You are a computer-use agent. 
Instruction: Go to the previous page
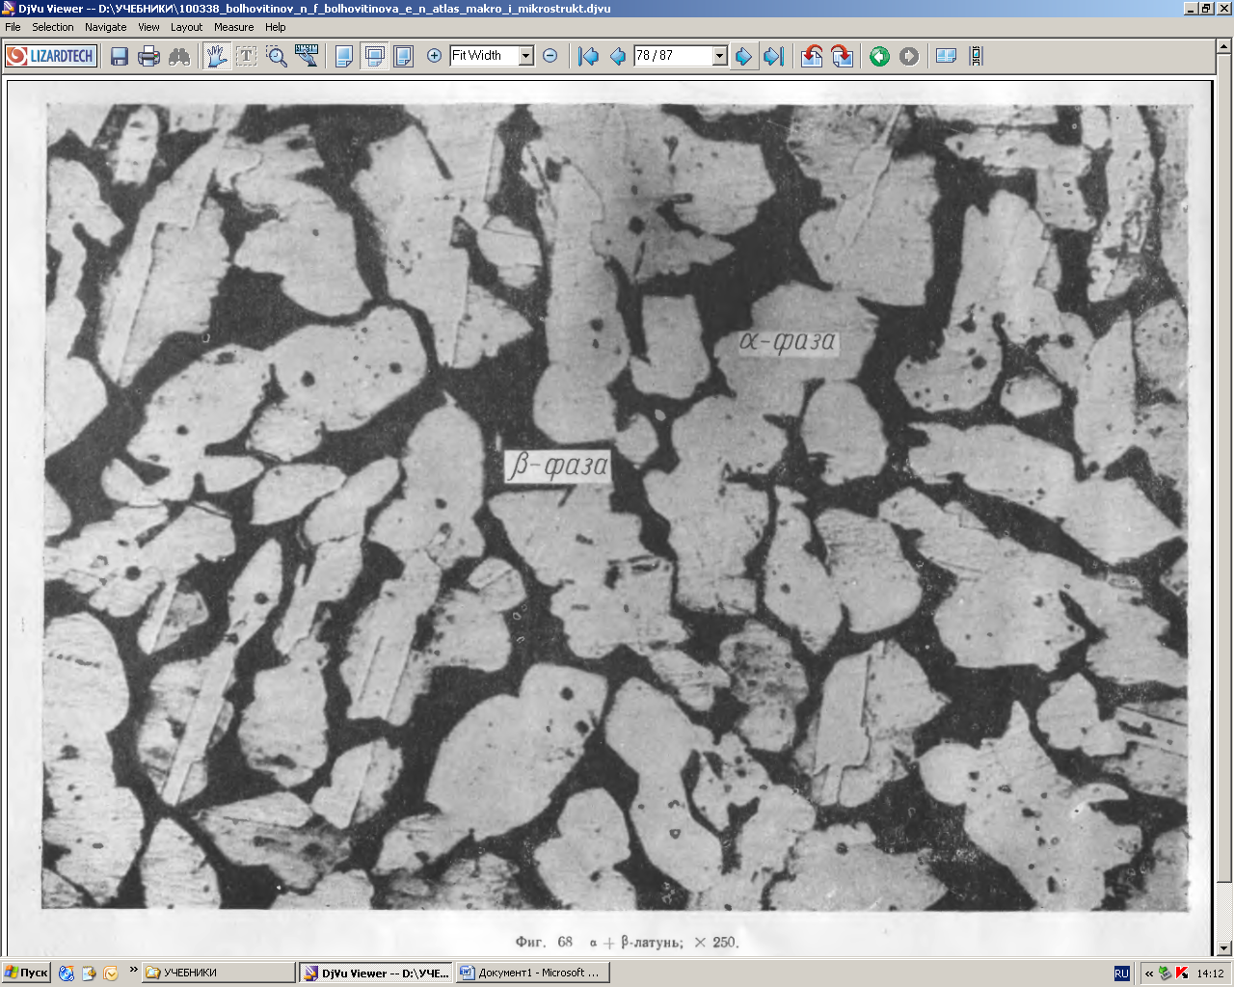(x=618, y=56)
